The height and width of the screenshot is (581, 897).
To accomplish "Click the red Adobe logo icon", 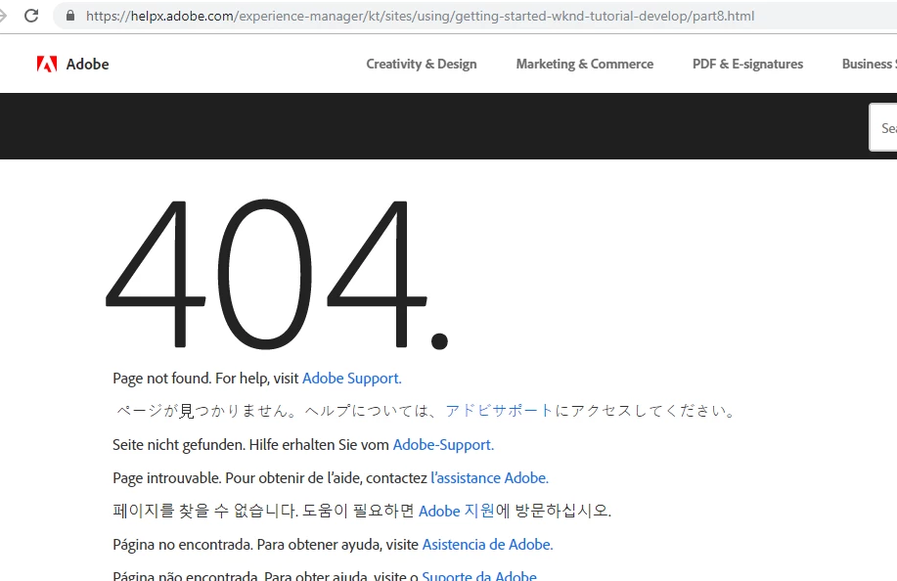I will pos(47,64).
